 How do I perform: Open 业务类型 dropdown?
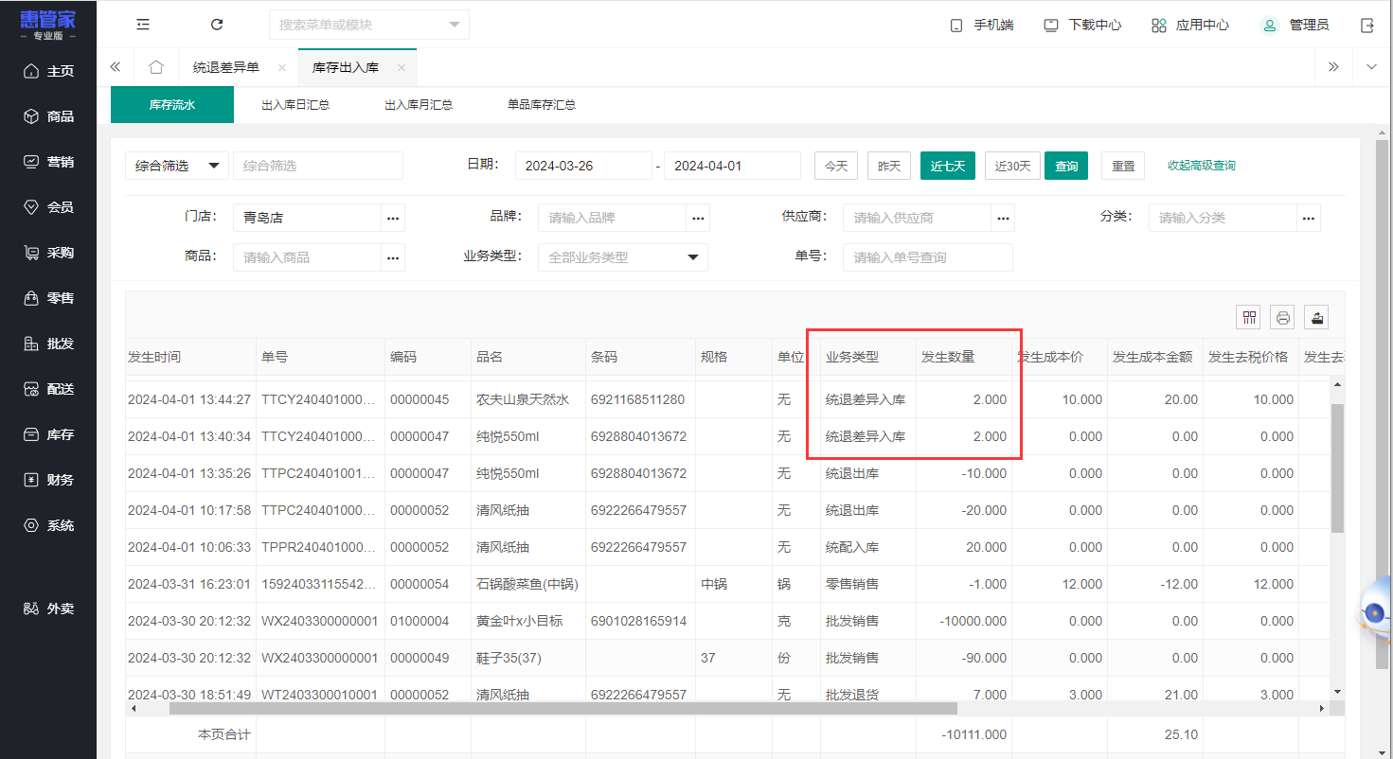[623, 257]
